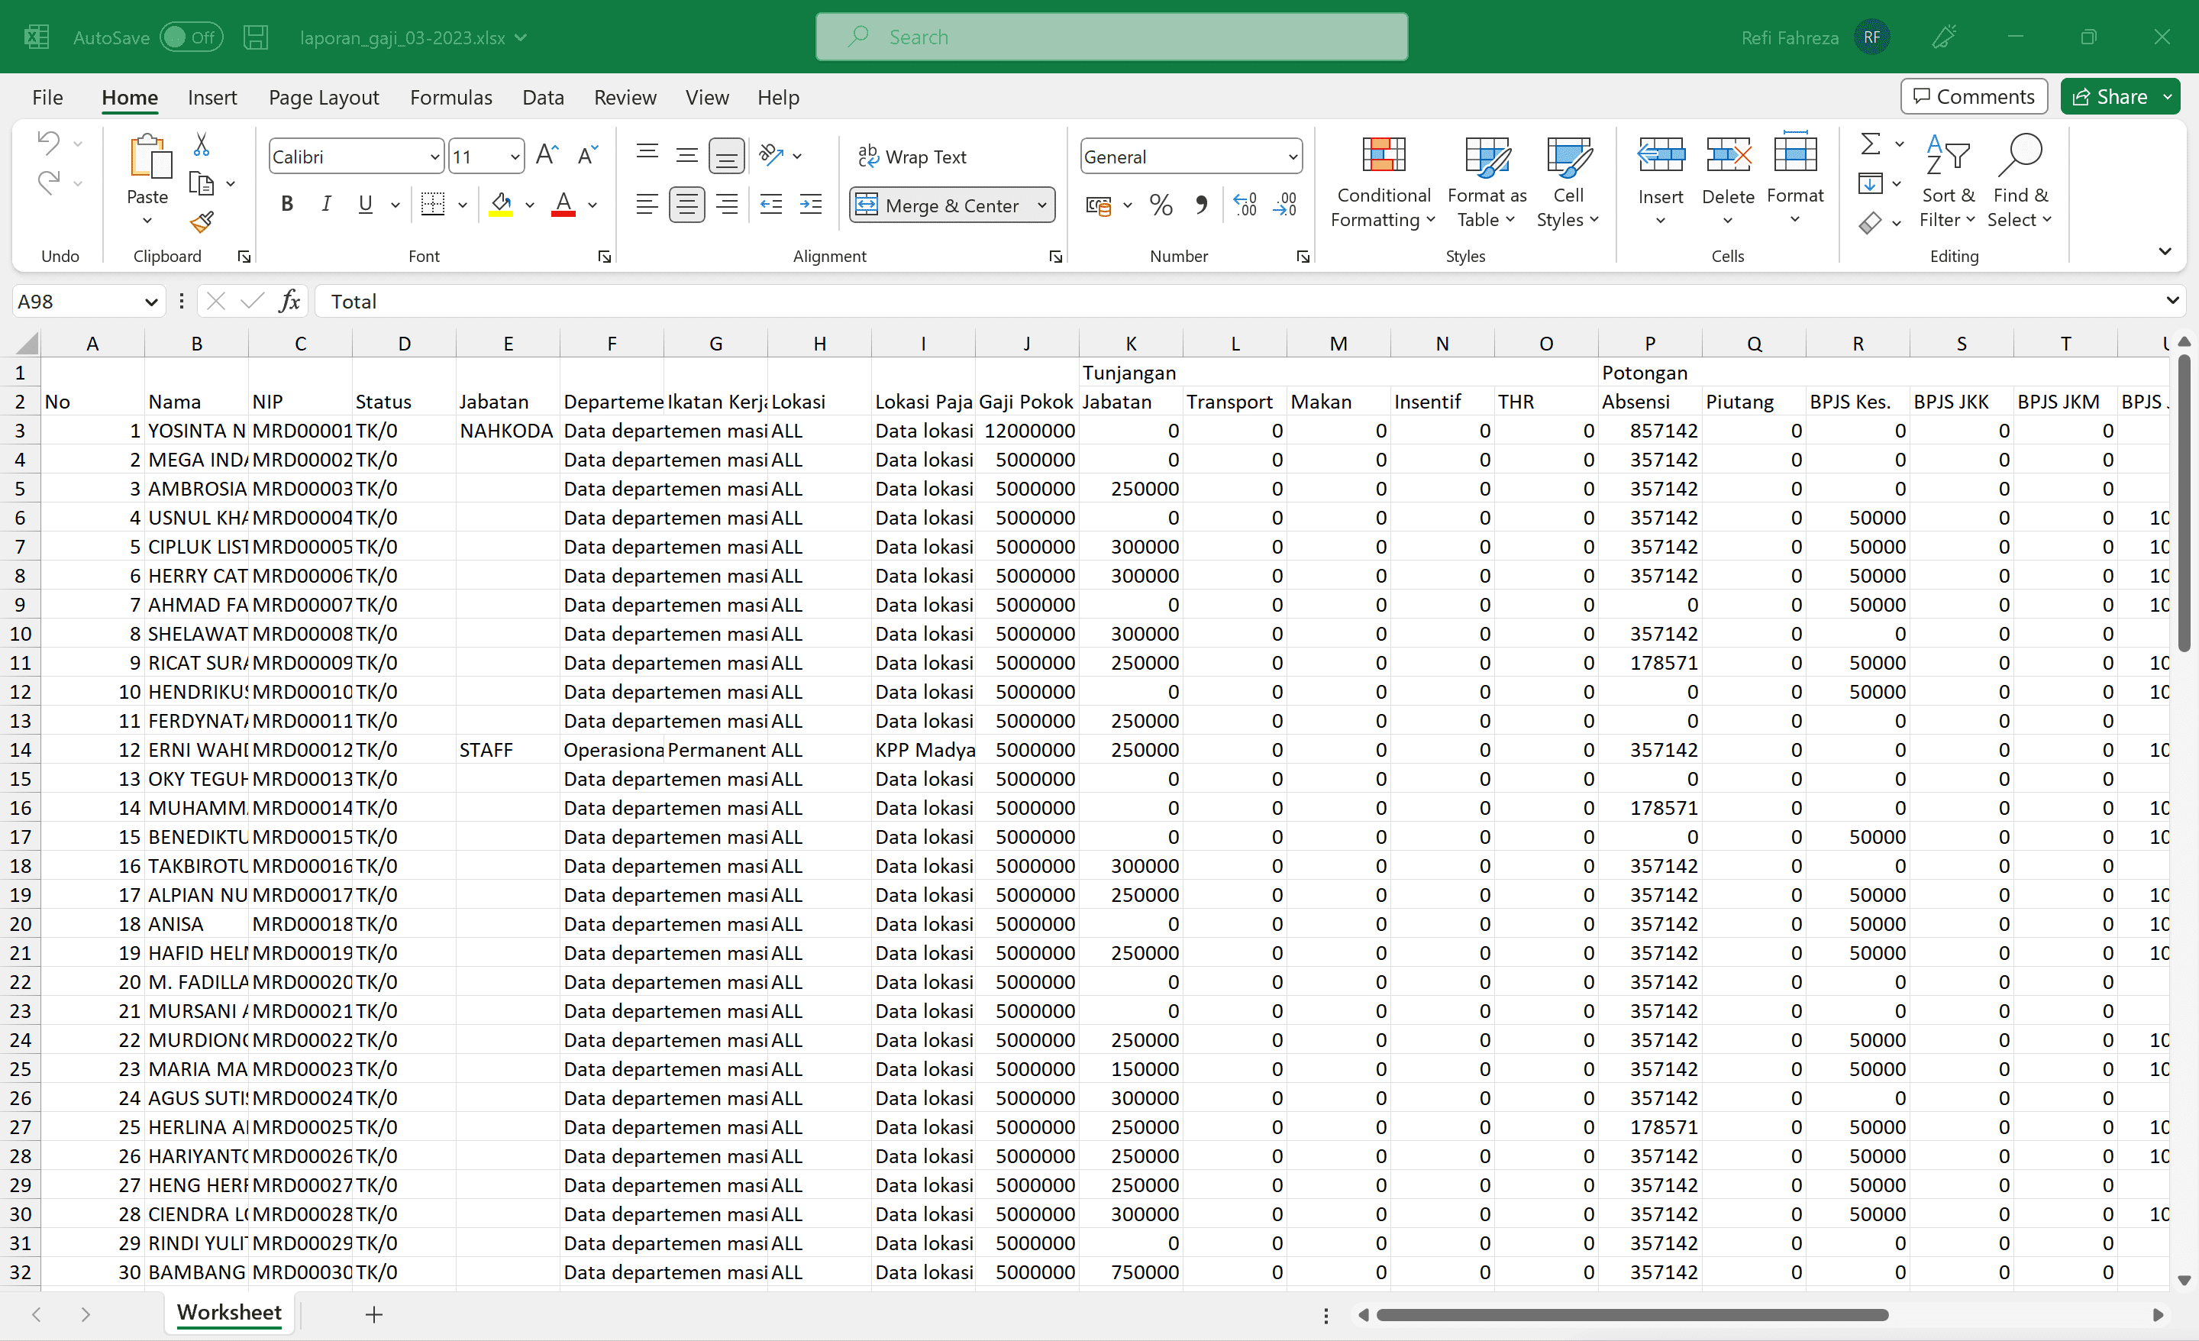Open Conditional Formatting menu
This screenshot has height=1341, width=2199.
(1383, 183)
